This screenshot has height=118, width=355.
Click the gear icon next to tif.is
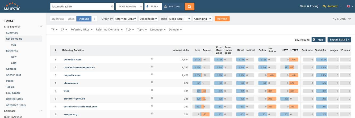(x=152, y=90)
